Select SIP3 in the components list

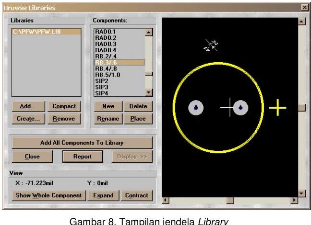(x=120, y=87)
